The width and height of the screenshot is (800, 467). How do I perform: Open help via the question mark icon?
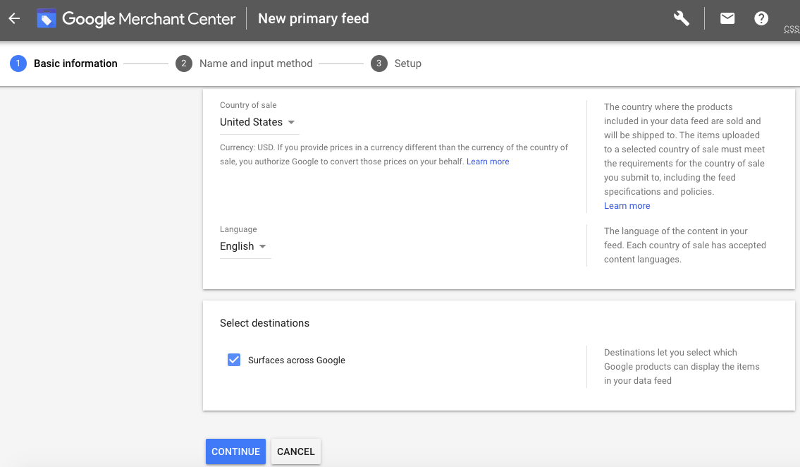pos(761,19)
